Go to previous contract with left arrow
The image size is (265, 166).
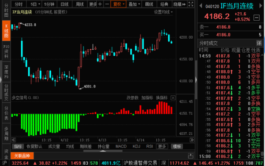tap(201, 6)
